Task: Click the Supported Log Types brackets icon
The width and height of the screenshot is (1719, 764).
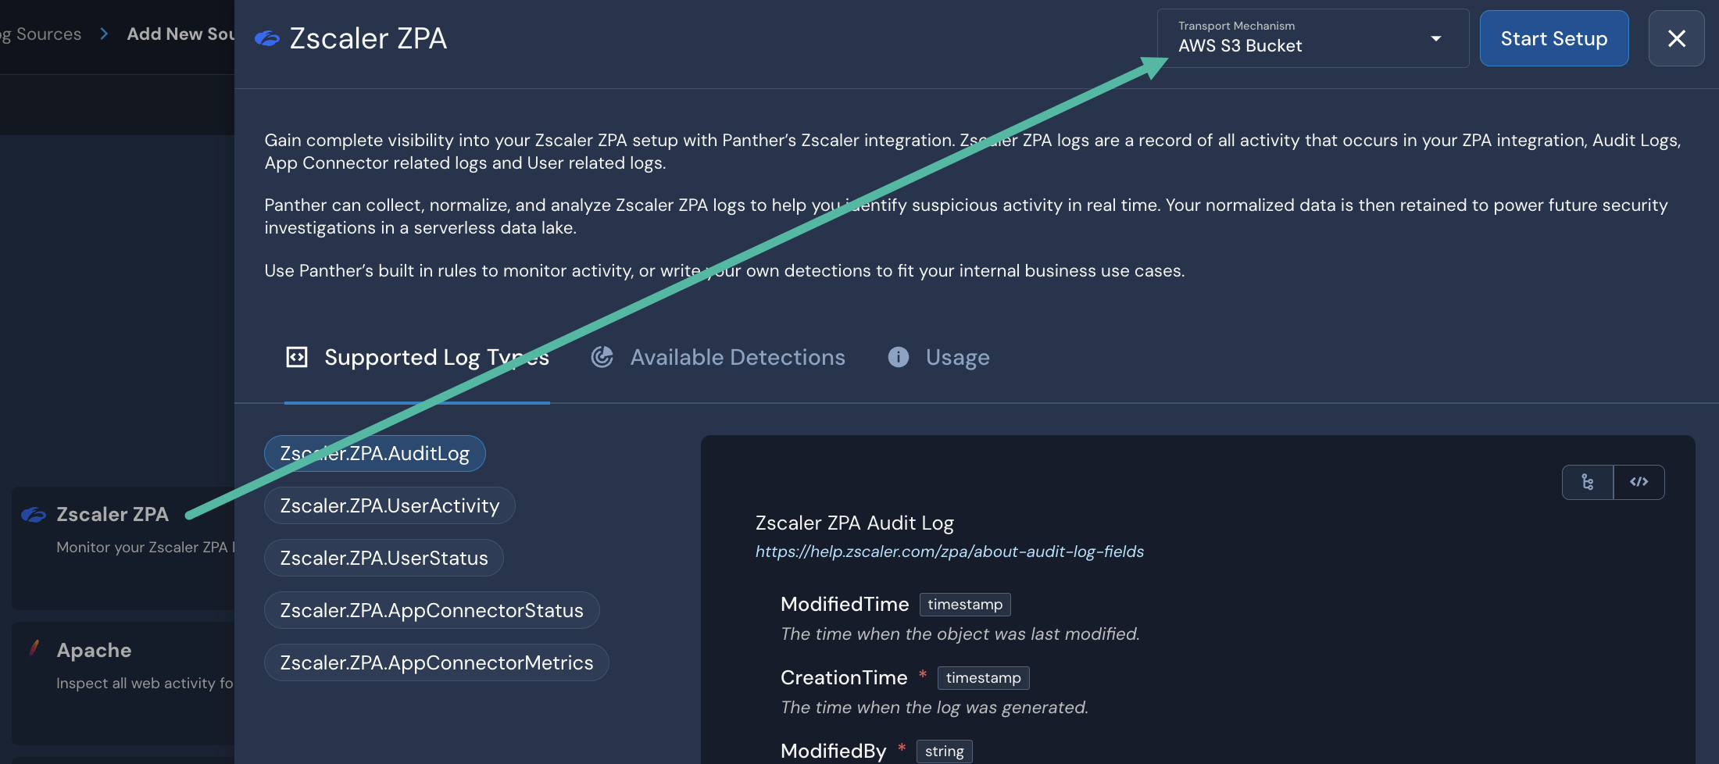Action: tap(297, 356)
